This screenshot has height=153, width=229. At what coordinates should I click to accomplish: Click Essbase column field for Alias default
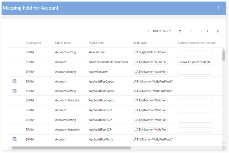click(194, 52)
